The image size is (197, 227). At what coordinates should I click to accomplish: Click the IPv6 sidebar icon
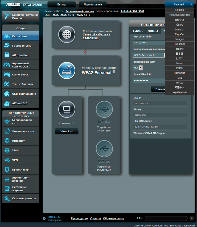coord(7,150)
